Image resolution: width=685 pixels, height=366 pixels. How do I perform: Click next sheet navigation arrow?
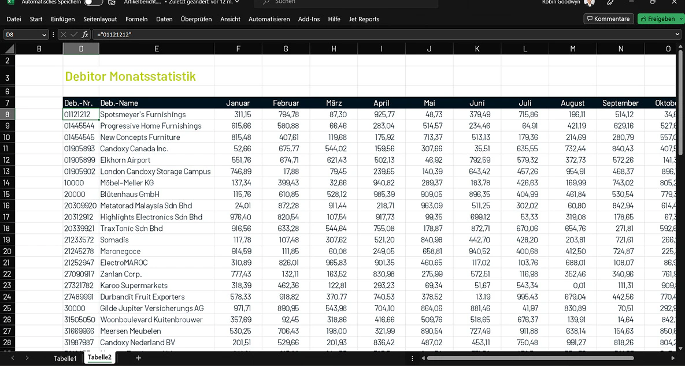[27, 358]
